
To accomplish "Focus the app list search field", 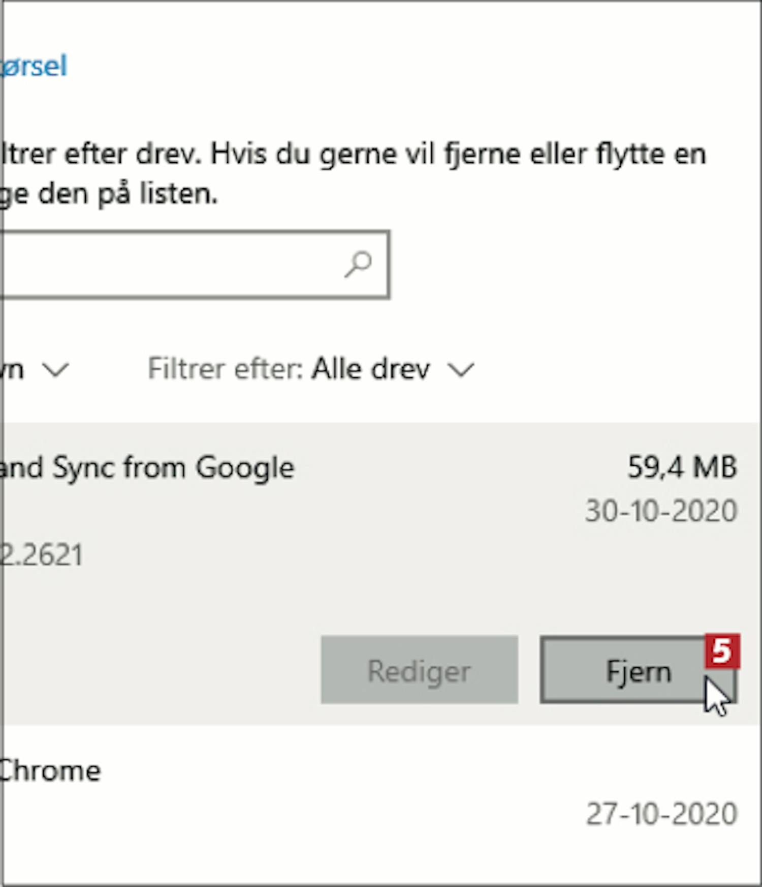I will [x=168, y=264].
